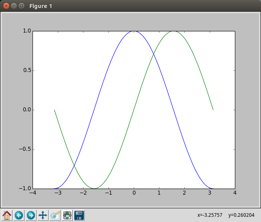Click the x=-3.25757 coordinate readout

pyautogui.click(x=210, y=215)
